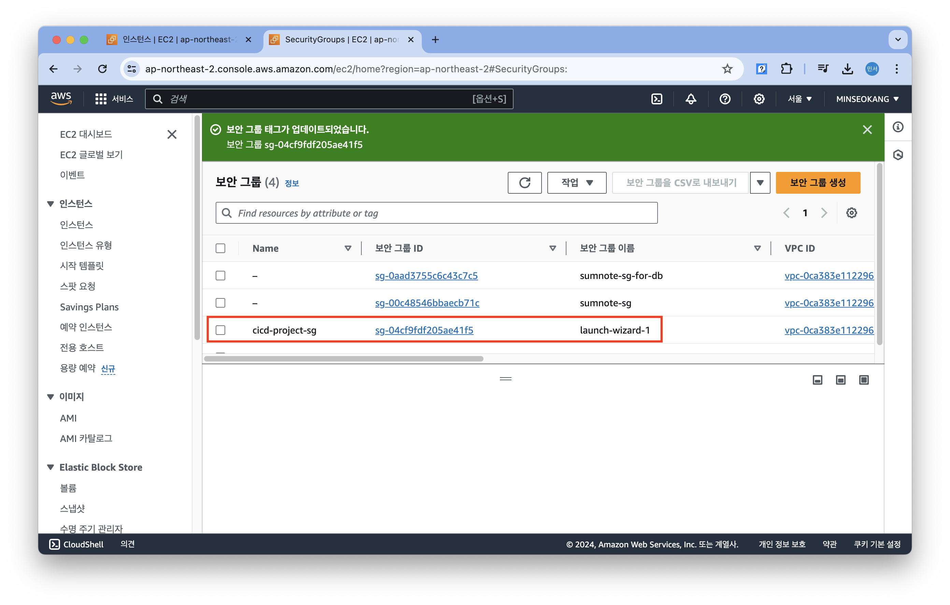950x605 pixels.
Task: Open 시작 템플릿 in the sidebar
Action: (x=82, y=266)
